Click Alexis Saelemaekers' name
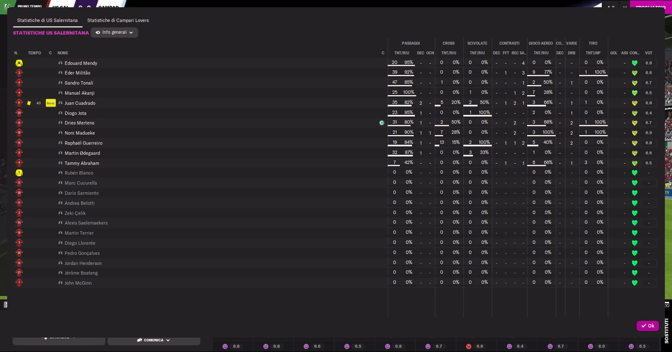Image resolution: width=672 pixels, height=352 pixels. click(x=86, y=223)
